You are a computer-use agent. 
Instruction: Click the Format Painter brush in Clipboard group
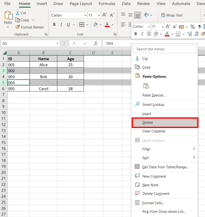click(18, 27)
